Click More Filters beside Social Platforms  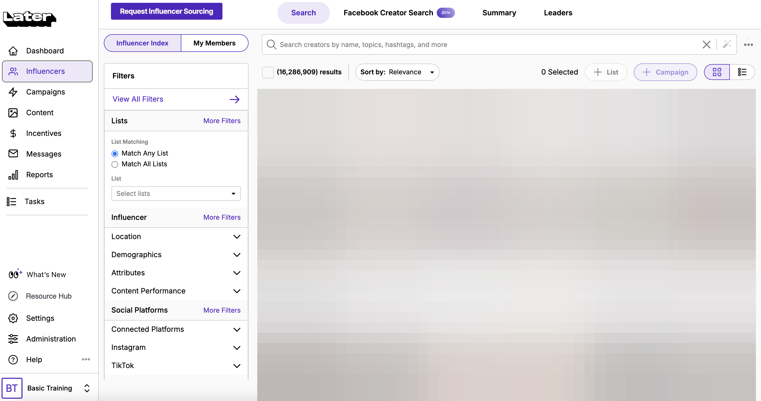222,310
